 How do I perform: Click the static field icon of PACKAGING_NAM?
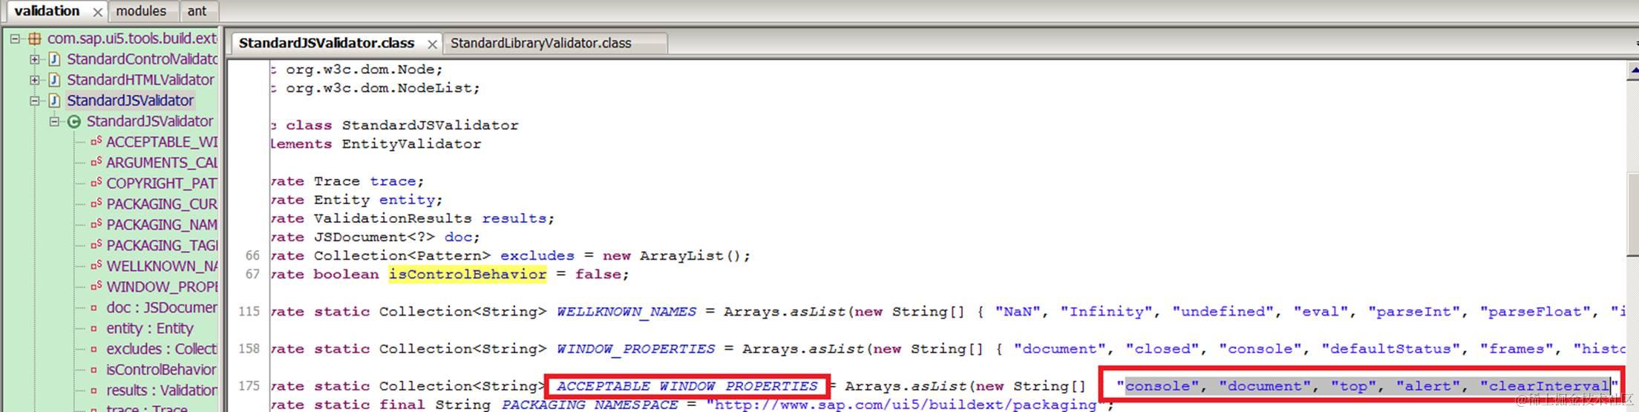click(96, 224)
